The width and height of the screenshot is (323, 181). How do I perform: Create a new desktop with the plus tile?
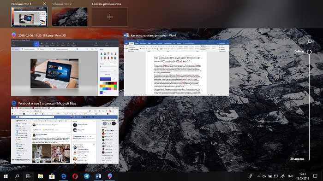pyautogui.click(x=110, y=17)
